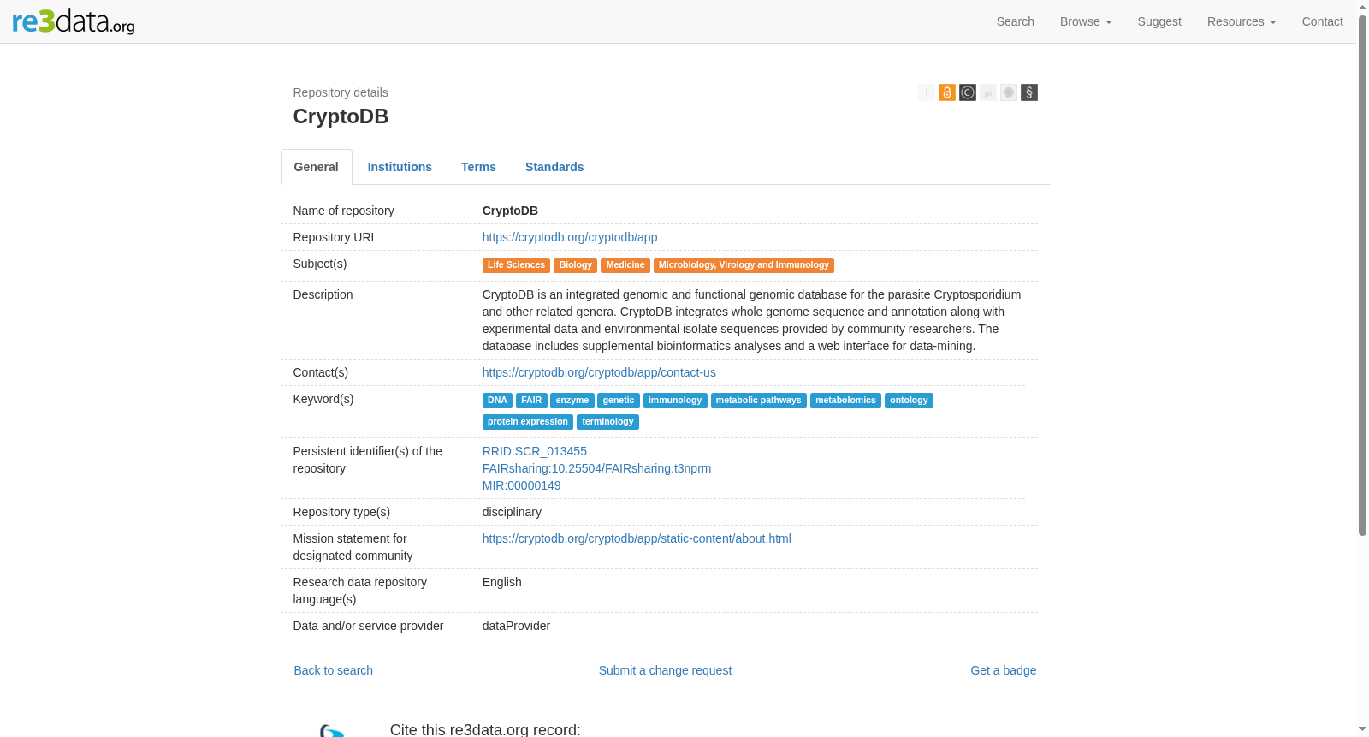Expand the Resources dropdown menu

tap(1242, 21)
